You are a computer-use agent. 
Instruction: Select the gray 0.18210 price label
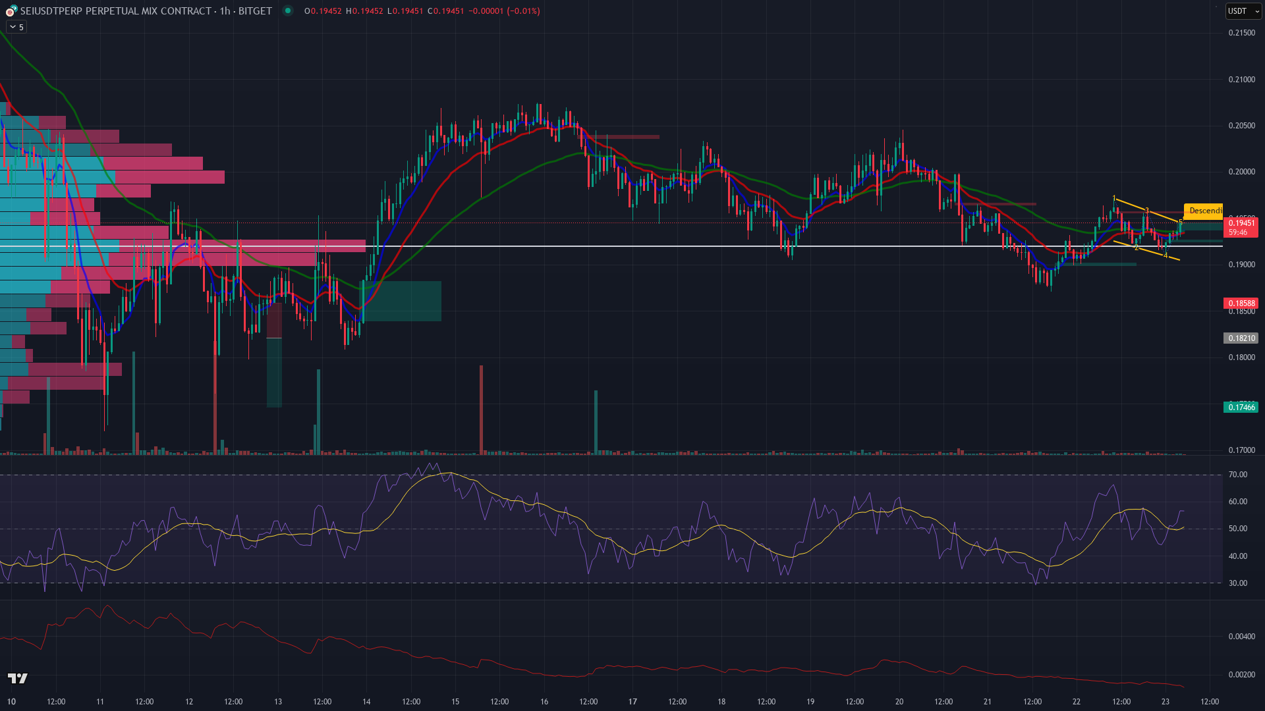(1241, 338)
